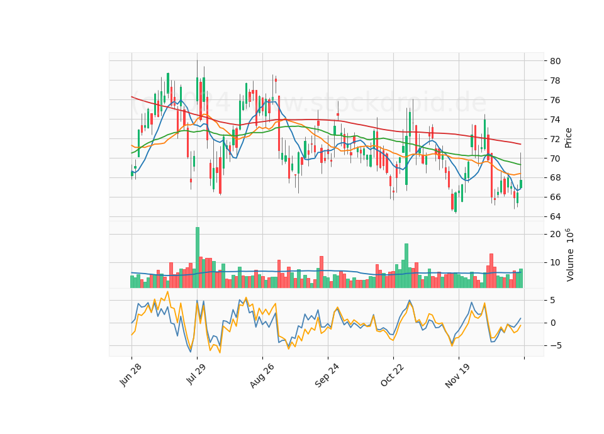
Task: Click the volume axis value 20
Action: pyautogui.click(x=555, y=234)
